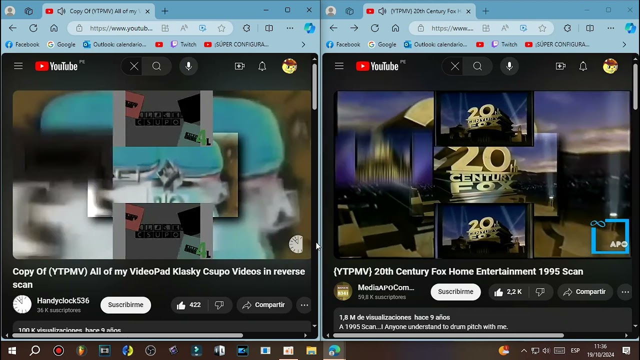640x360 pixels.
Task: Dislike the 20th Century Fox video
Action: [540, 292]
